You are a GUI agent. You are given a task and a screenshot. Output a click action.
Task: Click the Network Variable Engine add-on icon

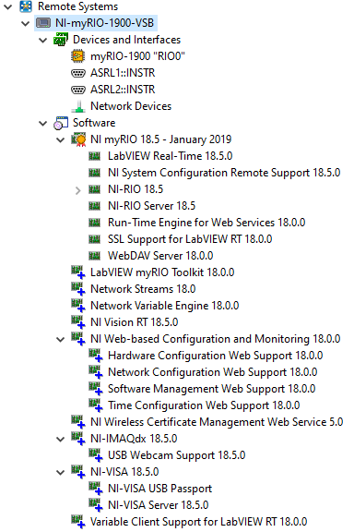coord(78,306)
